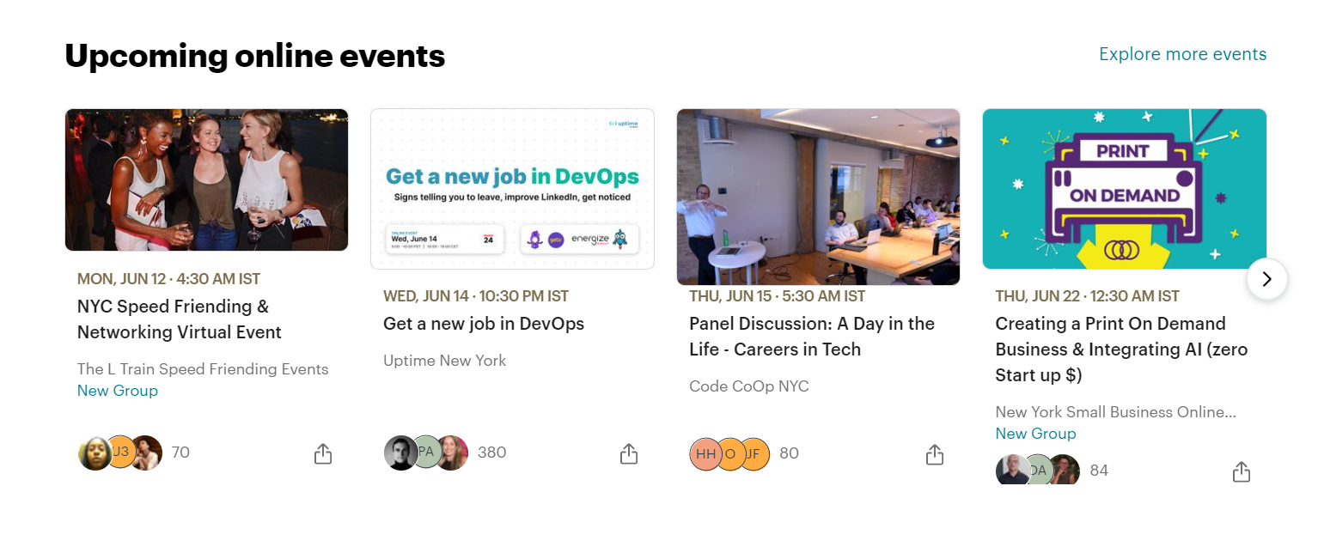Select the Print On Demand event image
Viewport: 1318px width, 553px height.
point(1124,188)
